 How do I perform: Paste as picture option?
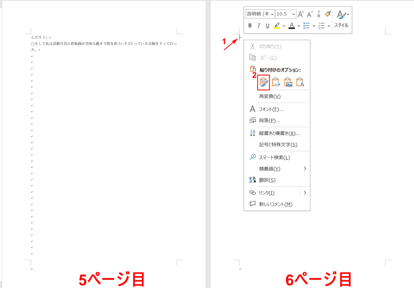tap(288, 82)
